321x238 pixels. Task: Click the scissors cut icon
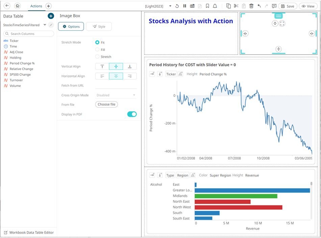pos(236,6)
